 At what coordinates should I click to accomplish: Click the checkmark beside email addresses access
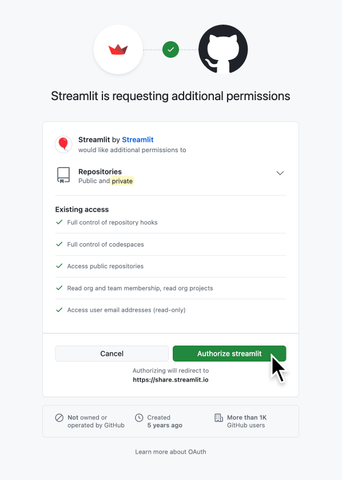[59, 310]
